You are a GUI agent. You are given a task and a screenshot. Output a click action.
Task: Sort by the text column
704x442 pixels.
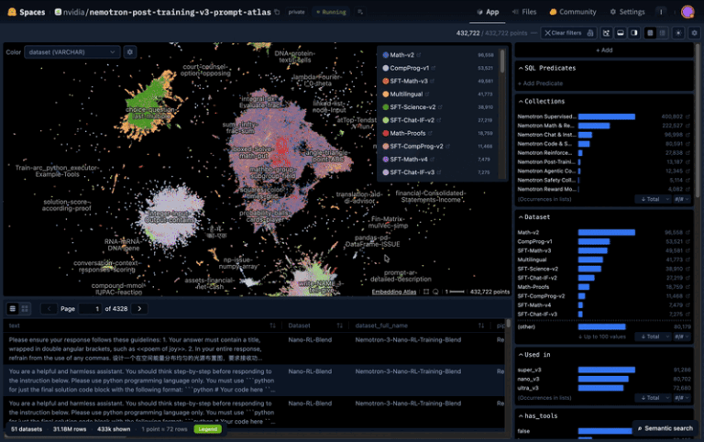tap(272, 326)
